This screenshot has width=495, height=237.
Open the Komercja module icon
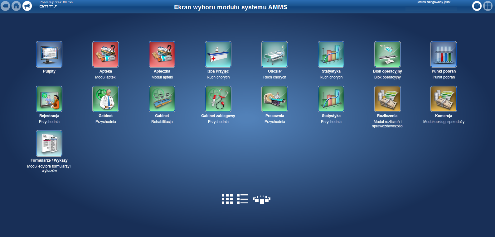444,99
